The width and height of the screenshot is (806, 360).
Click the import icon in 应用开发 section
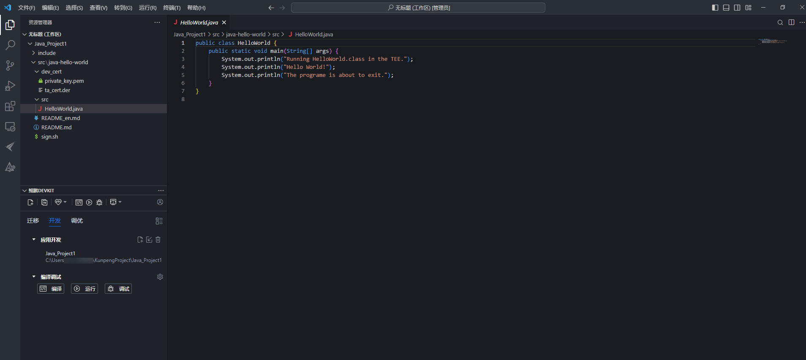coord(149,240)
